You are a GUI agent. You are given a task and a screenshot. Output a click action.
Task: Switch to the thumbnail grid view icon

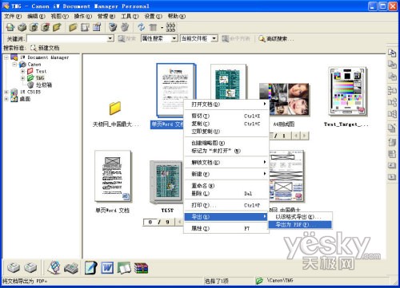coord(170,27)
